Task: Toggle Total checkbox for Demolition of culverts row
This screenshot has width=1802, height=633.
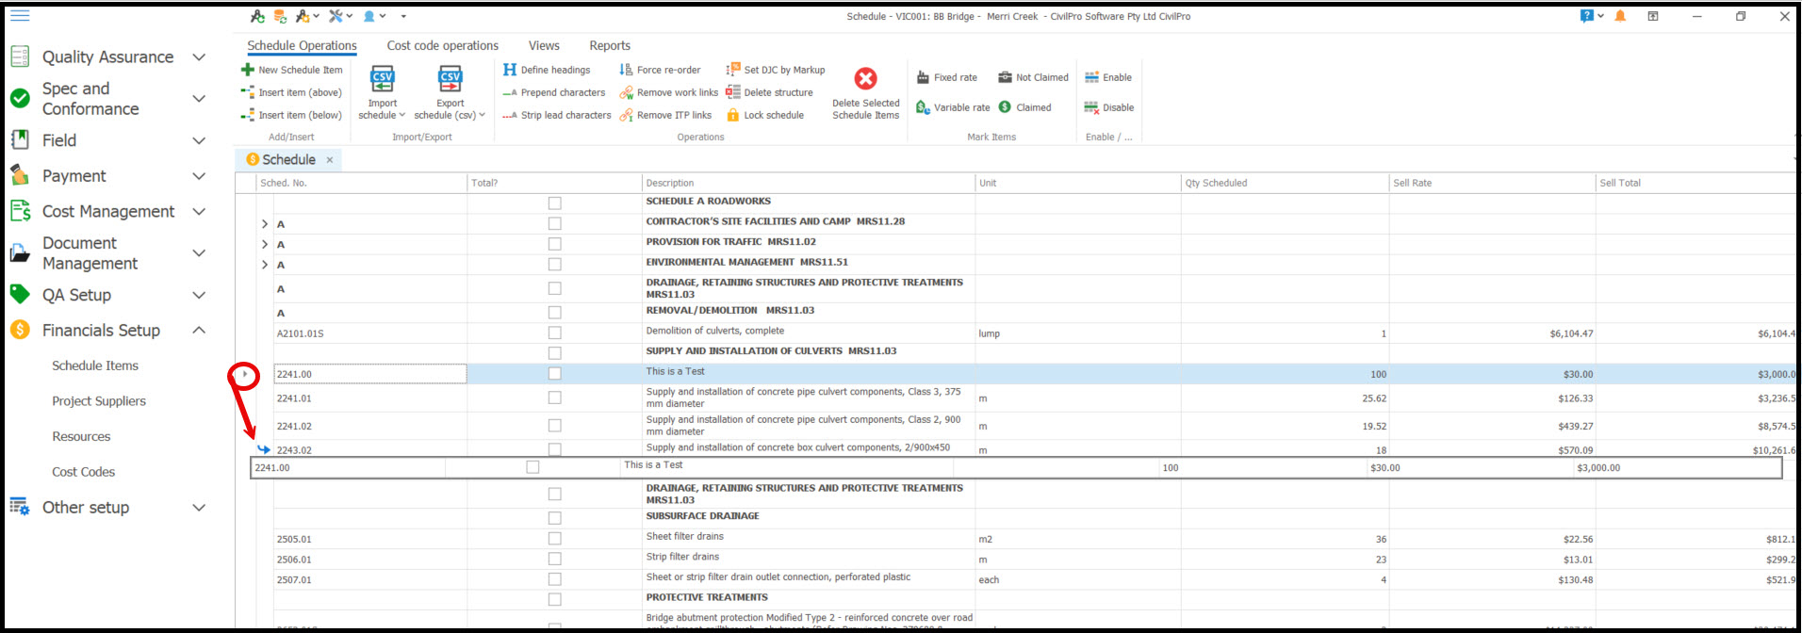Action: [554, 333]
